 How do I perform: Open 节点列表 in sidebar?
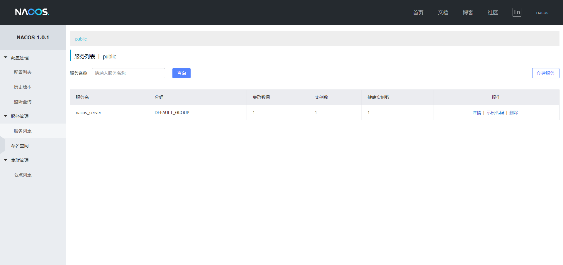tap(23, 175)
